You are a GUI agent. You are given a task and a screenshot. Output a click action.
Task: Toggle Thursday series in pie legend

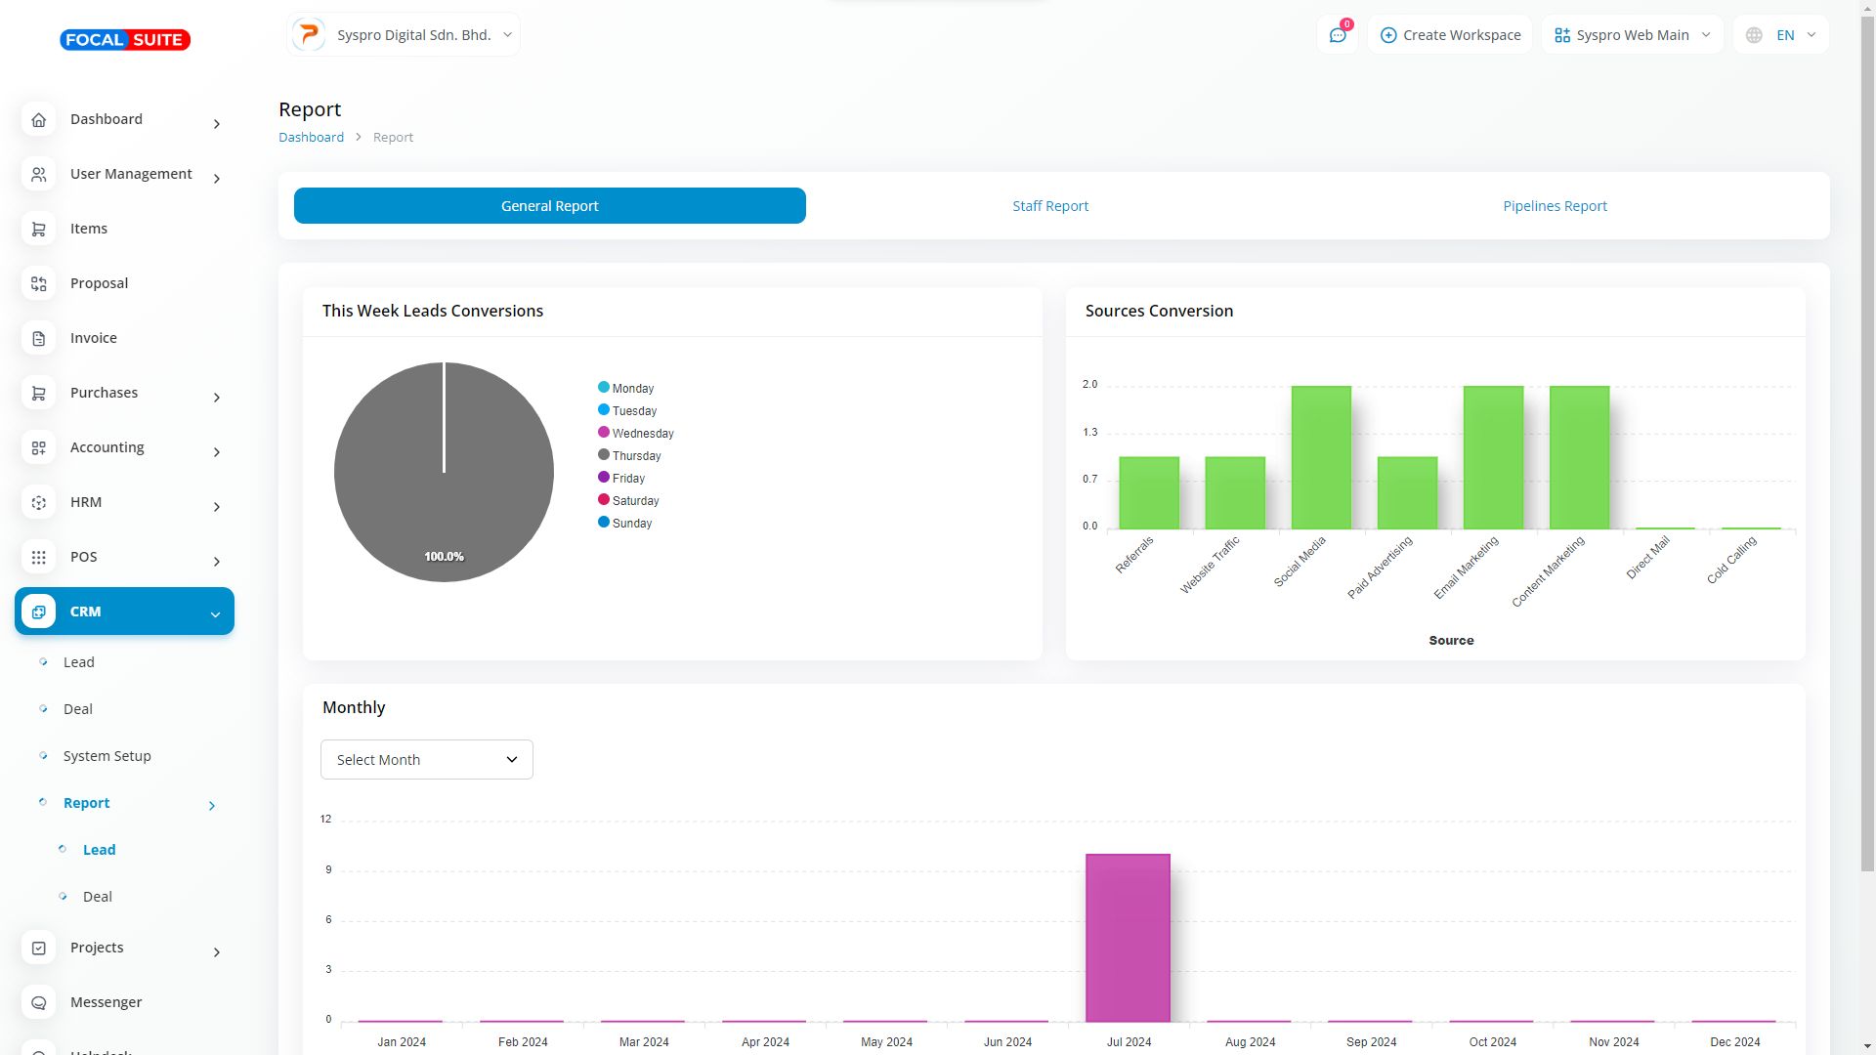[x=636, y=456]
